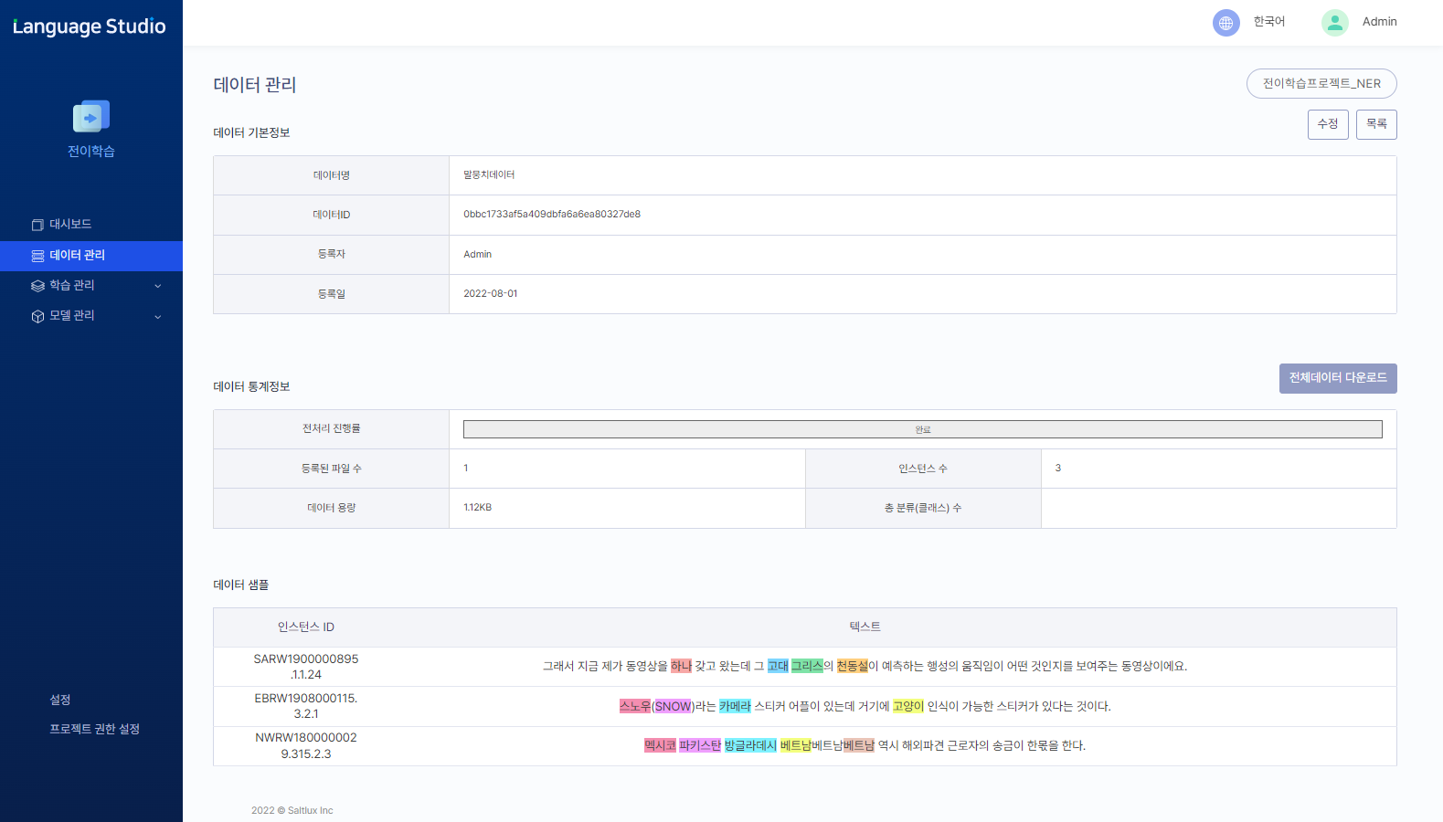Image resolution: width=1443 pixels, height=822 pixels.
Task: Download all data with 전체데이터 다운로드
Action: pyautogui.click(x=1337, y=378)
